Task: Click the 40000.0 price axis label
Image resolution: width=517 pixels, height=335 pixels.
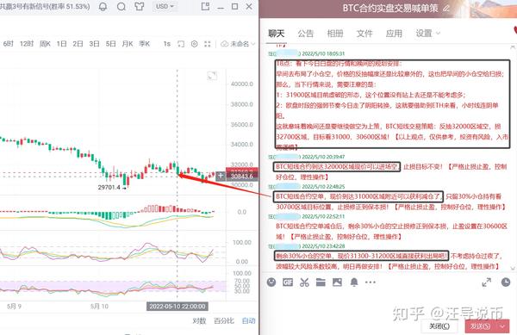Action: coord(242,84)
